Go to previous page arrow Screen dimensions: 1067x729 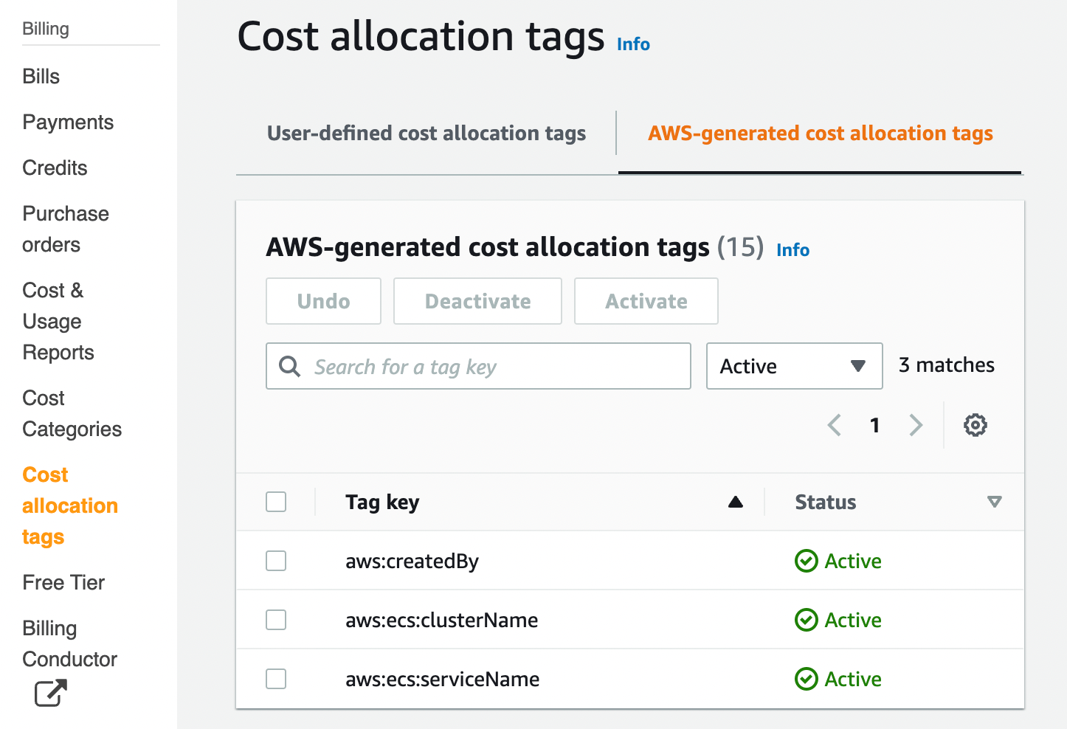(x=835, y=425)
